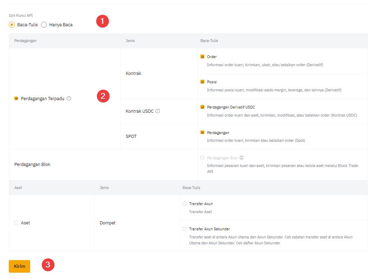This screenshot has height=279, width=376.
Task: Select the Hanya Baca radio option
Action: (x=44, y=25)
